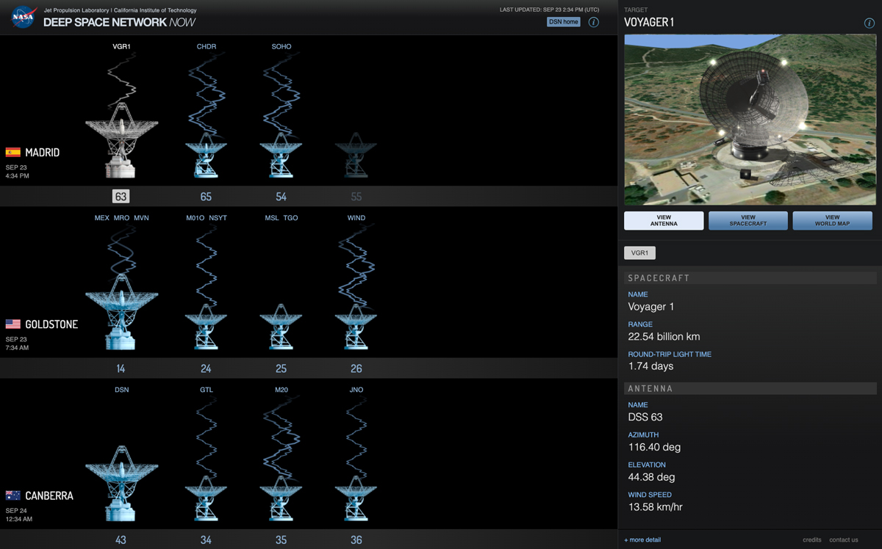The width and height of the screenshot is (882, 549).
Task: Click the Spain flag next to Madrid
Action: point(13,153)
